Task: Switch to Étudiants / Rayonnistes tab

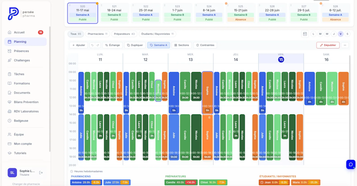Action: [x=158, y=34]
